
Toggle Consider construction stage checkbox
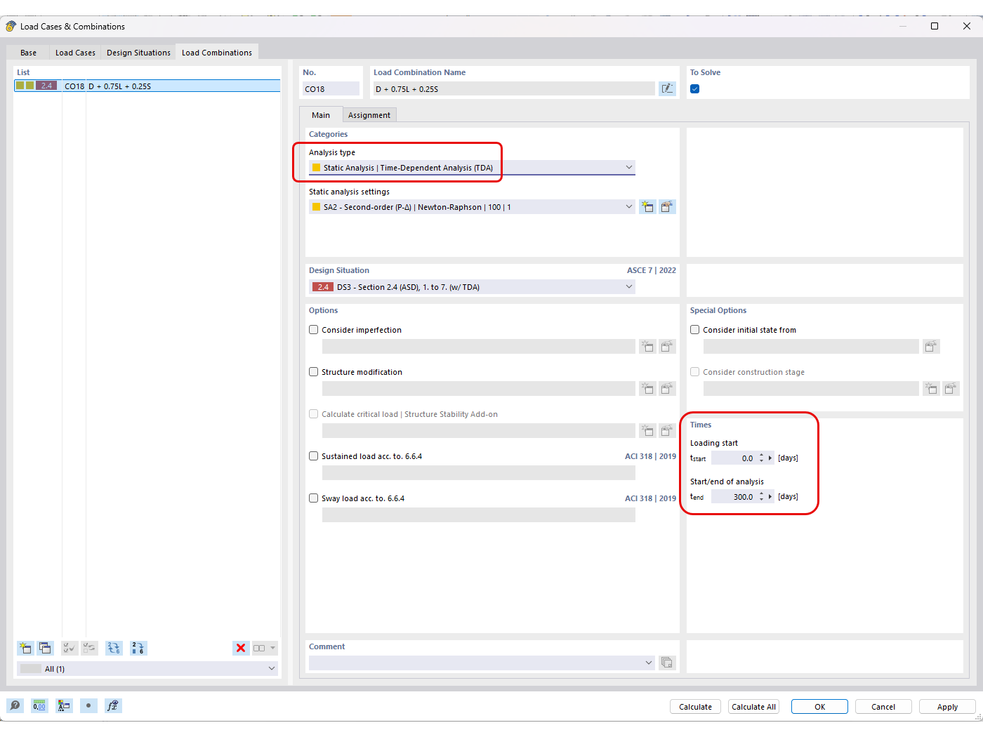694,371
